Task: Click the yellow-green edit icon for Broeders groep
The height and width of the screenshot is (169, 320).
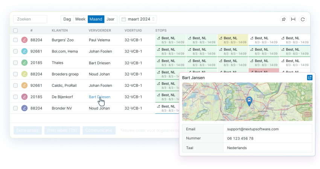Action: pyautogui.click(x=24, y=74)
